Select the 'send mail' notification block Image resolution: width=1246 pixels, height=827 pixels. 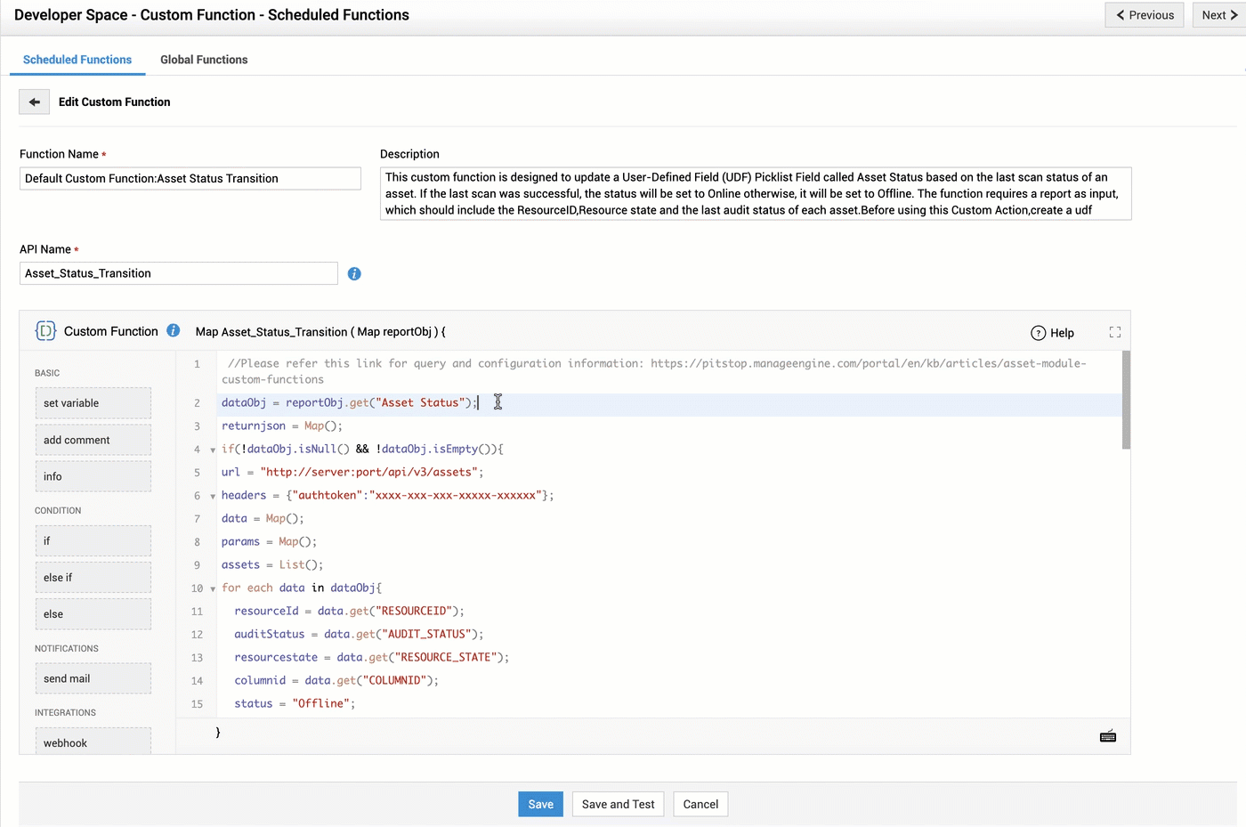tap(93, 678)
